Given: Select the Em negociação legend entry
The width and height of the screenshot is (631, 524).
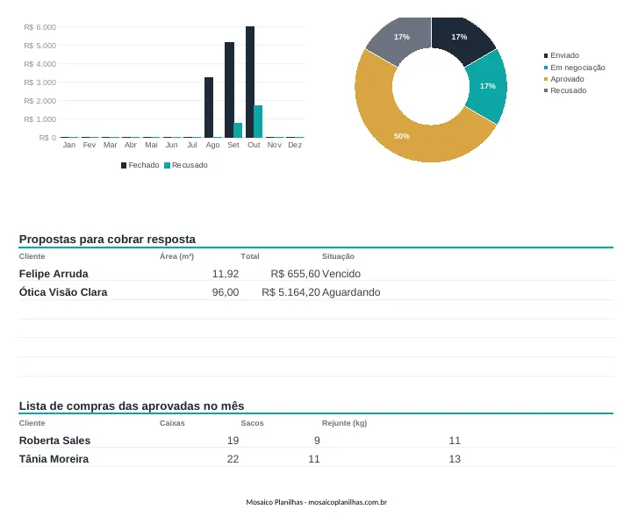Looking at the screenshot, I should click(x=574, y=68).
